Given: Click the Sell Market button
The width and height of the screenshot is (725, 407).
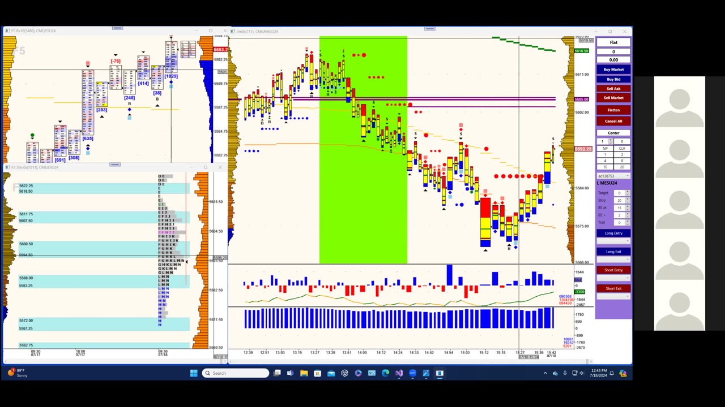Looking at the screenshot, I should [x=613, y=98].
